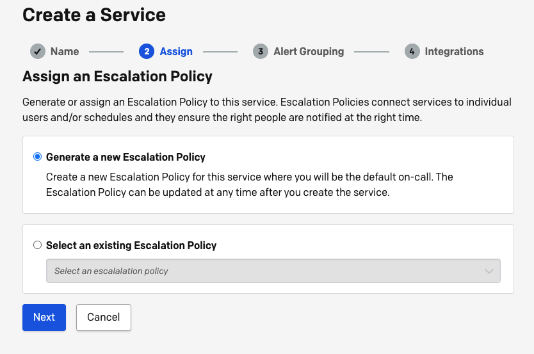Image resolution: width=534 pixels, height=354 pixels.
Task: Go back to the Name step label
Action: pos(65,51)
